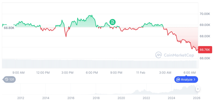
Task: Click the green price peak near 6:00 PM
Action: 92,15
